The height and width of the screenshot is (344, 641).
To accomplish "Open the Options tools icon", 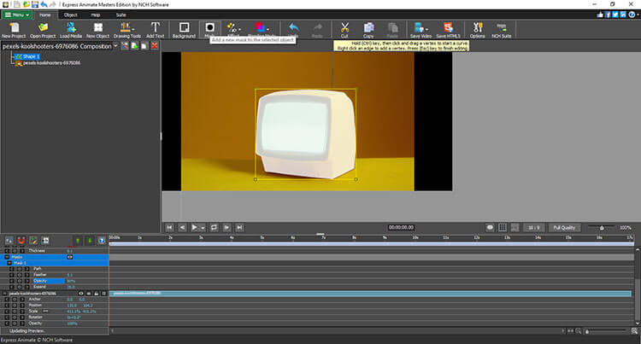I will (477, 30).
